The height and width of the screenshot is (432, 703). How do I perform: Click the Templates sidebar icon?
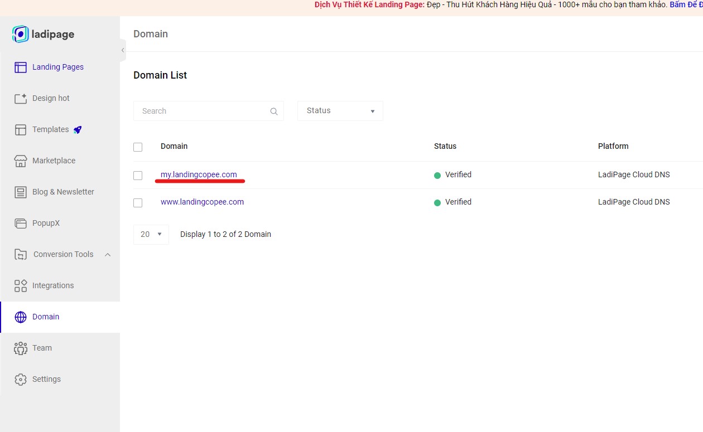(x=21, y=130)
